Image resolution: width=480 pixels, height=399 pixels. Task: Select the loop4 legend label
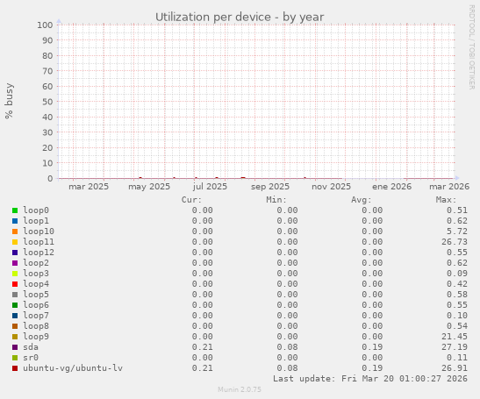[x=36, y=283]
